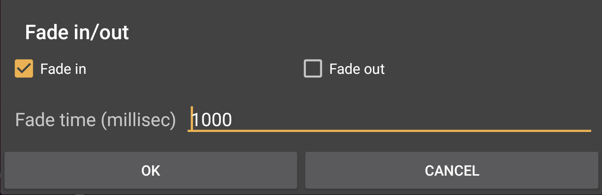This screenshot has height=195, width=602.
Task: Uncheck the Fade in checkbox
Action: click(24, 69)
